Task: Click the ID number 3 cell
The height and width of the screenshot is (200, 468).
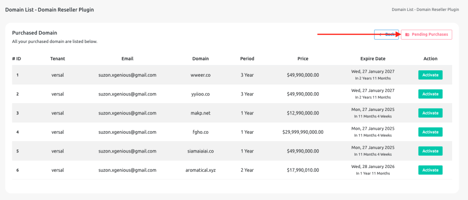Action: [x=18, y=113]
